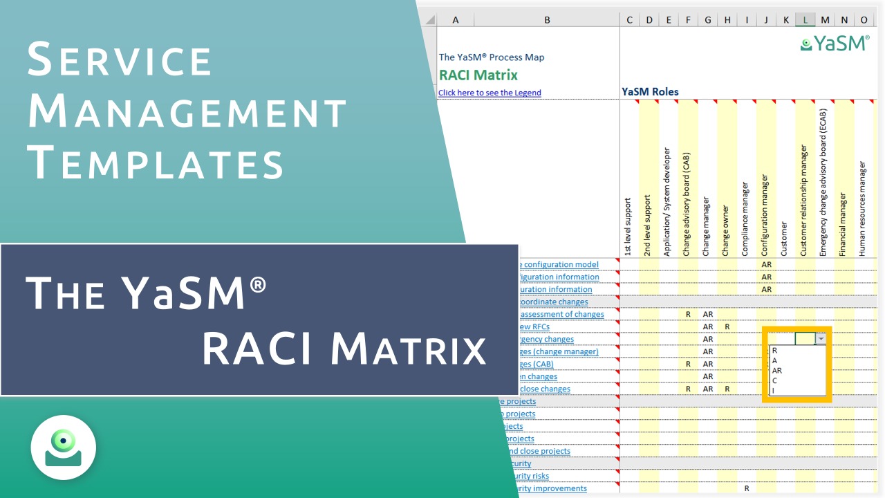The height and width of the screenshot is (498, 885).
Task: Select column O header
Action: click(x=864, y=20)
